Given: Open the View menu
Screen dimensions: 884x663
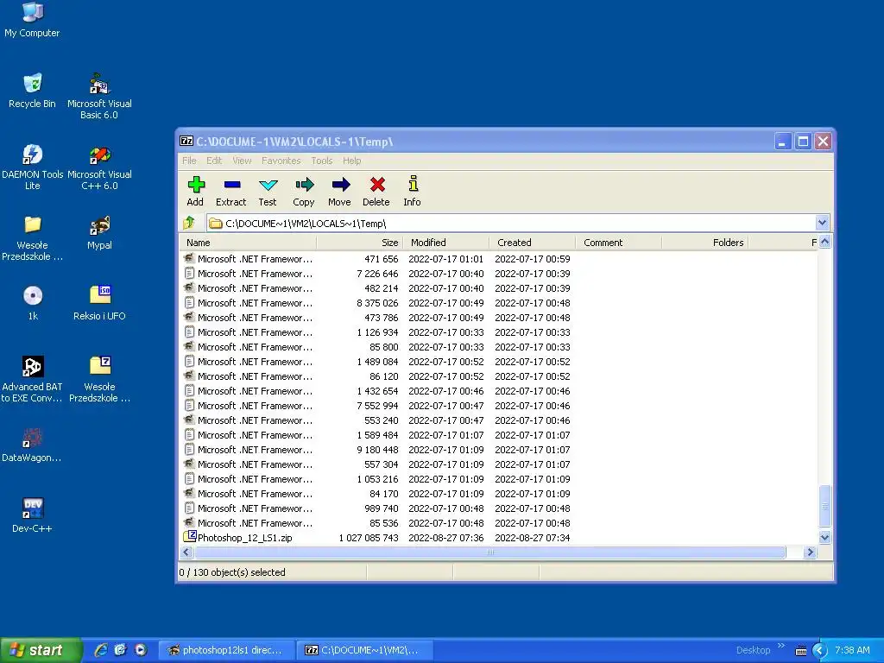Looking at the screenshot, I should [242, 161].
